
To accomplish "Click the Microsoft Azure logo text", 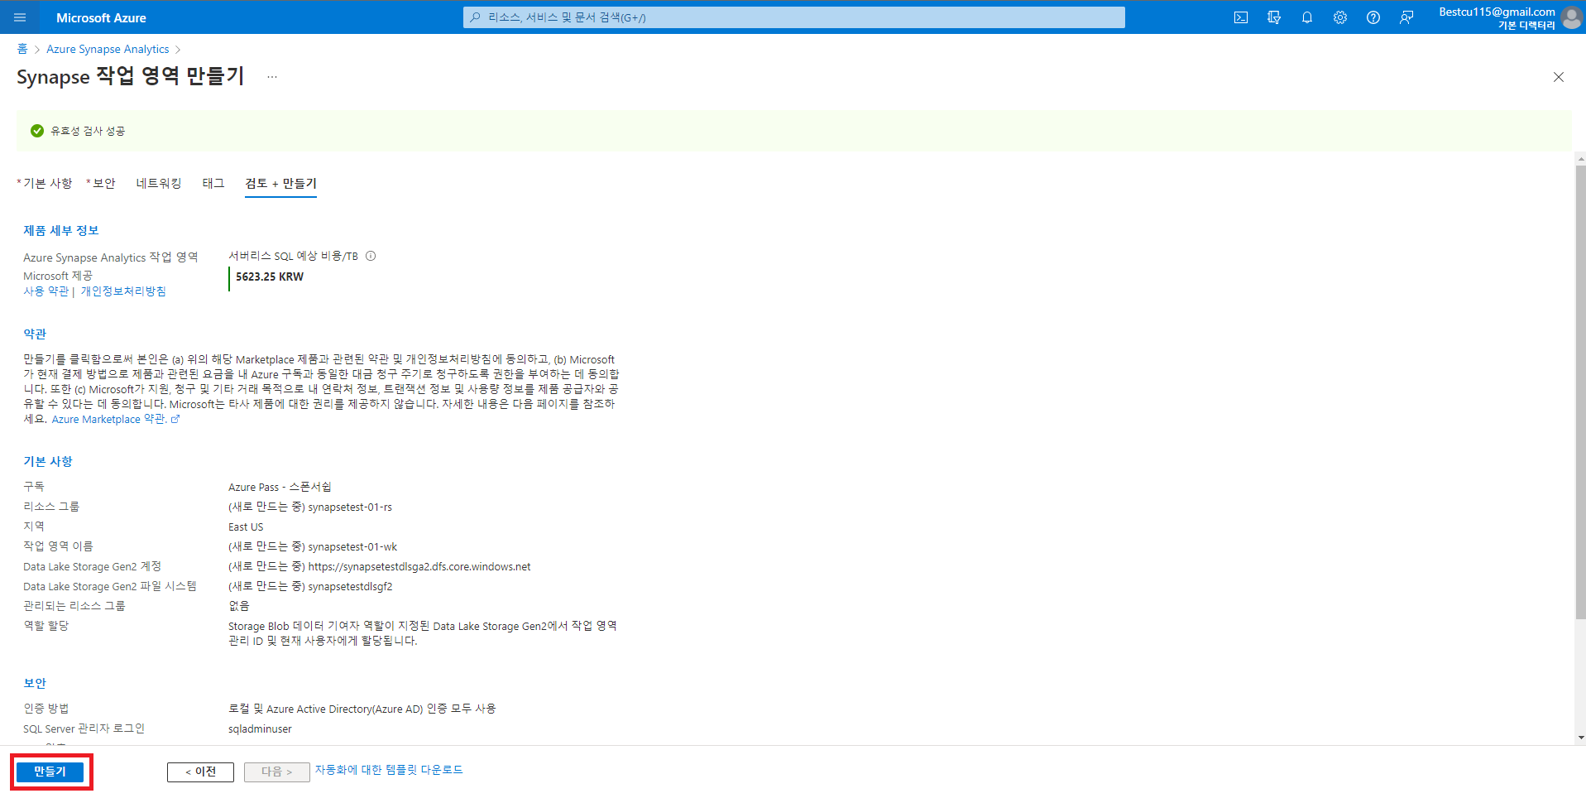I will (101, 17).
